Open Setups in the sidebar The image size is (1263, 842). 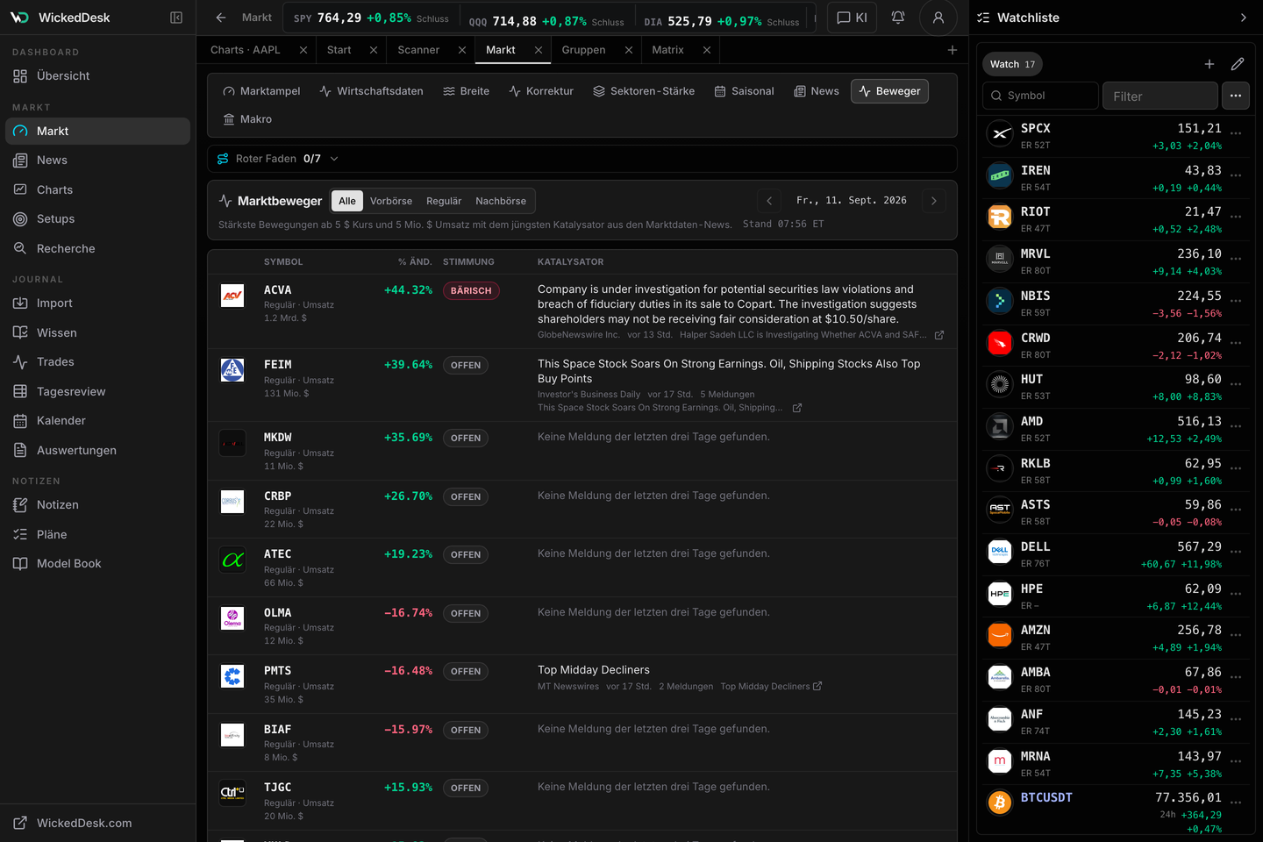point(97,219)
